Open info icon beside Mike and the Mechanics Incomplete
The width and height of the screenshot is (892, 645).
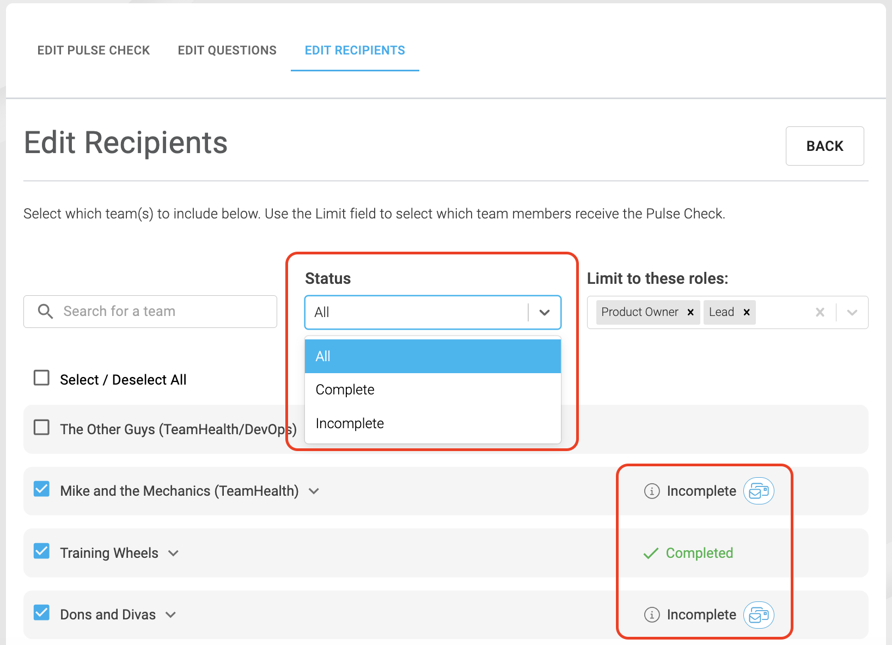pyautogui.click(x=652, y=491)
